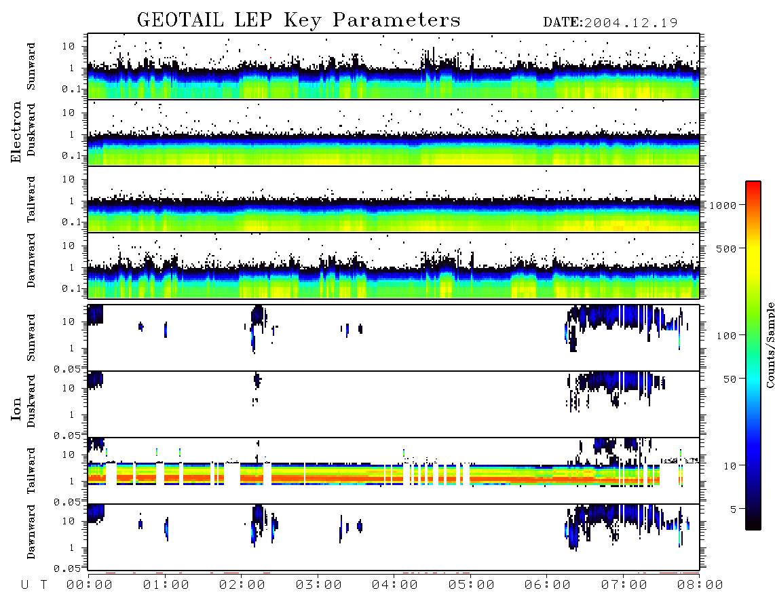Click the Electron "Dawnward" panel label
Screen dimensions: 775x597
[31, 261]
